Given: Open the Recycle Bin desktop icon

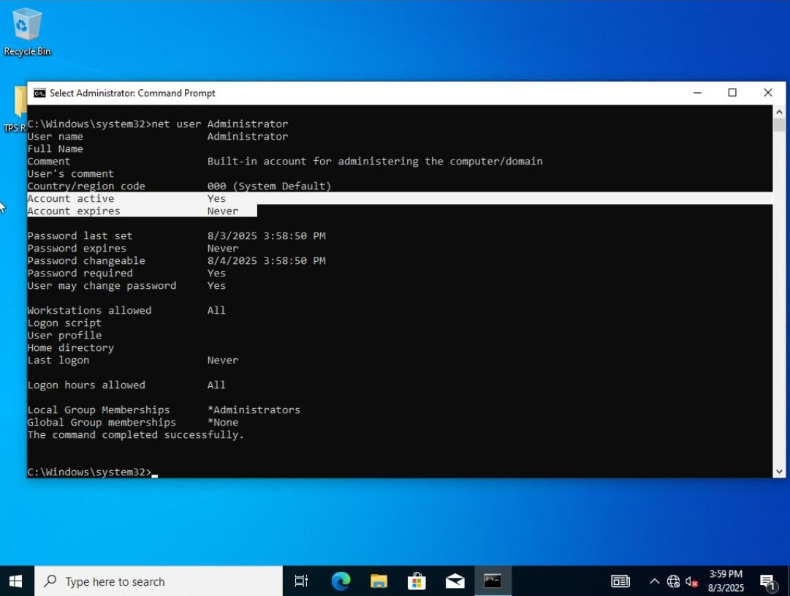Looking at the screenshot, I should [27, 31].
